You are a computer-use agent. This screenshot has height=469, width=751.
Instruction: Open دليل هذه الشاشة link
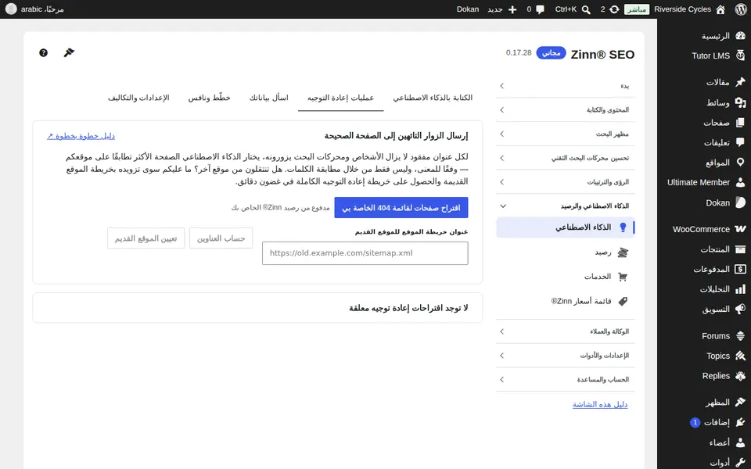[600, 404]
